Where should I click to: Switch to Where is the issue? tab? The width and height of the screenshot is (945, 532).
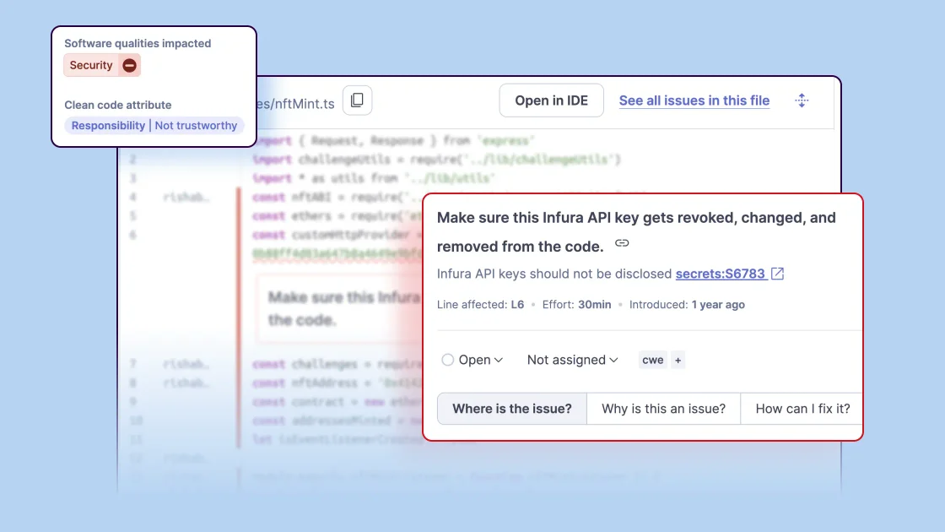pyautogui.click(x=511, y=409)
